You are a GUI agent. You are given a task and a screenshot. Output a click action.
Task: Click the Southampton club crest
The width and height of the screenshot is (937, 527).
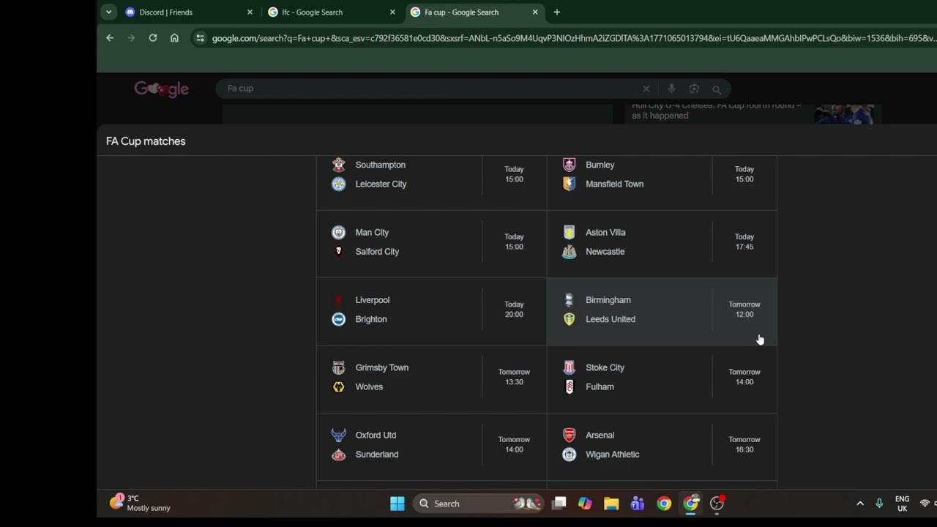[338, 165]
